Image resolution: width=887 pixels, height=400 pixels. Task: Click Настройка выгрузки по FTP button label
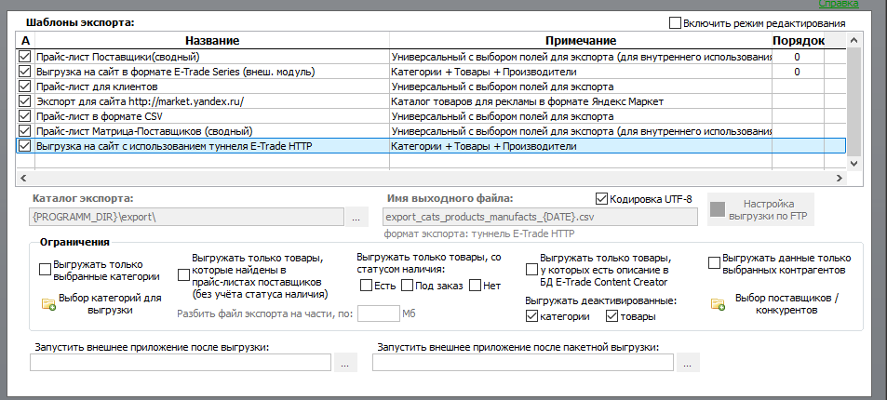[768, 209]
